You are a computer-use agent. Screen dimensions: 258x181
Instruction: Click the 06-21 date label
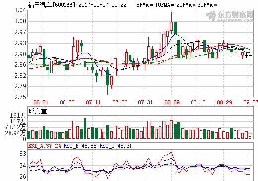tap(41, 102)
